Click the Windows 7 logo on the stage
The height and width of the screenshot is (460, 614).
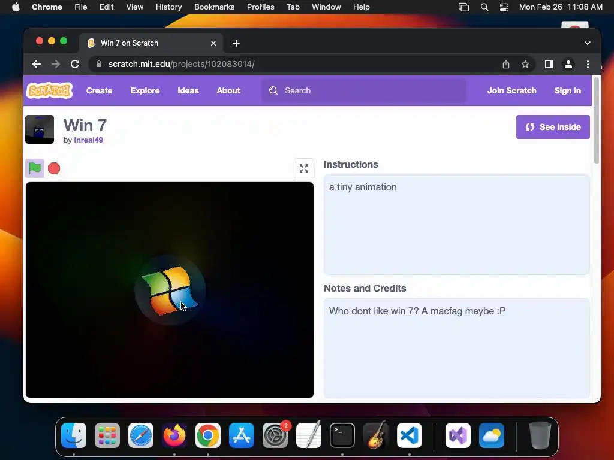tap(170, 290)
